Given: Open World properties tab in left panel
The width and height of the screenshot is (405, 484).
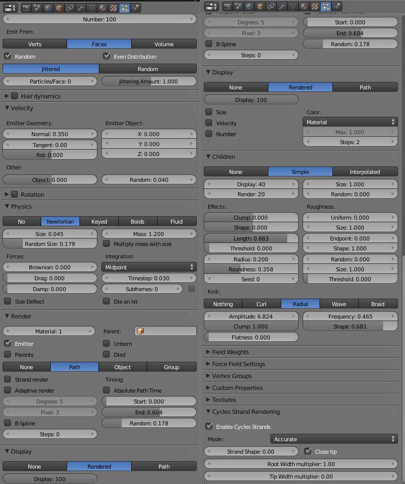Looking at the screenshot, I should (48, 8).
